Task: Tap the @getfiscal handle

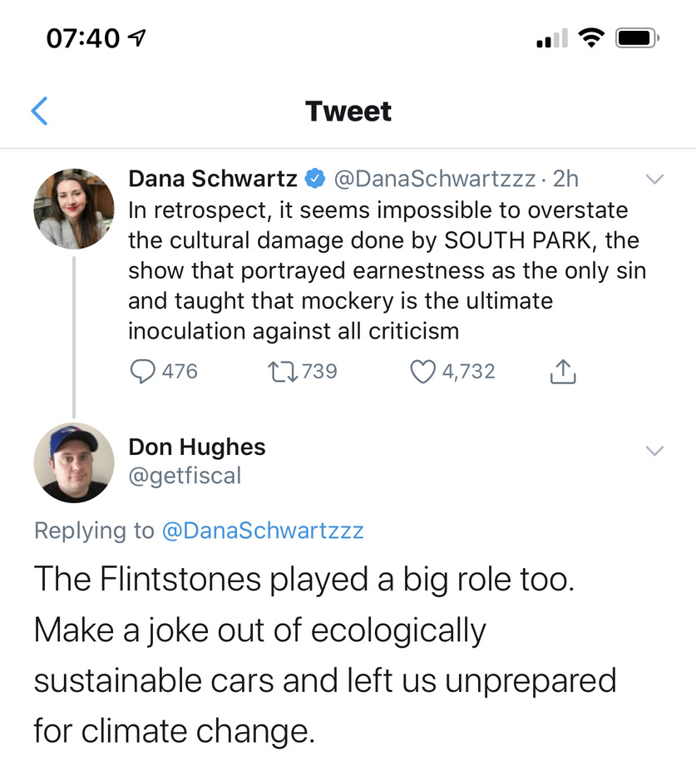Action: tap(184, 475)
